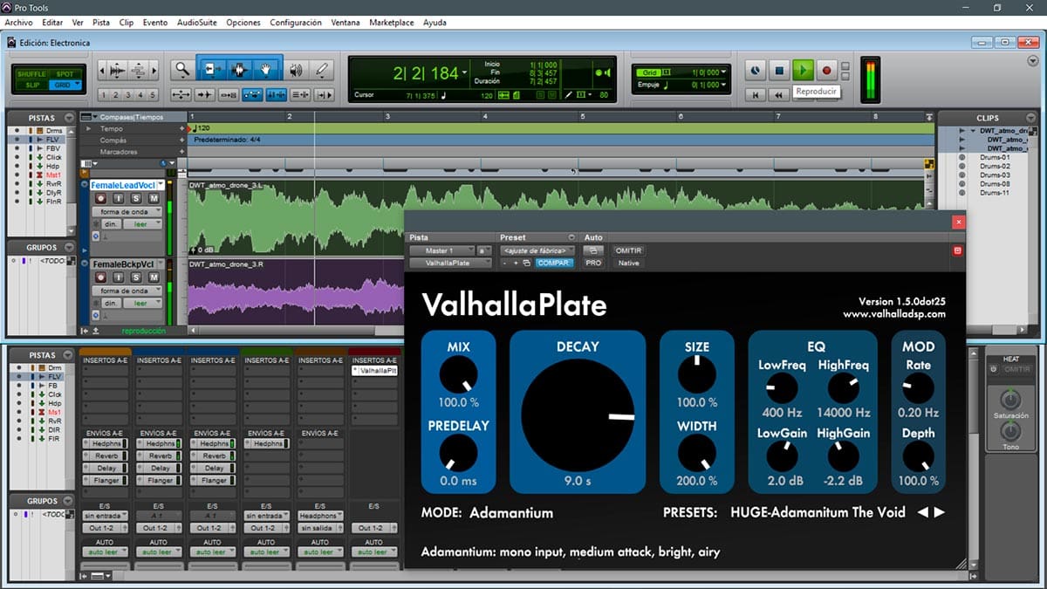Toggle the Tab to Transients button
The height and width of the screenshot is (589, 1047).
pyautogui.click(x=205, y=95)
